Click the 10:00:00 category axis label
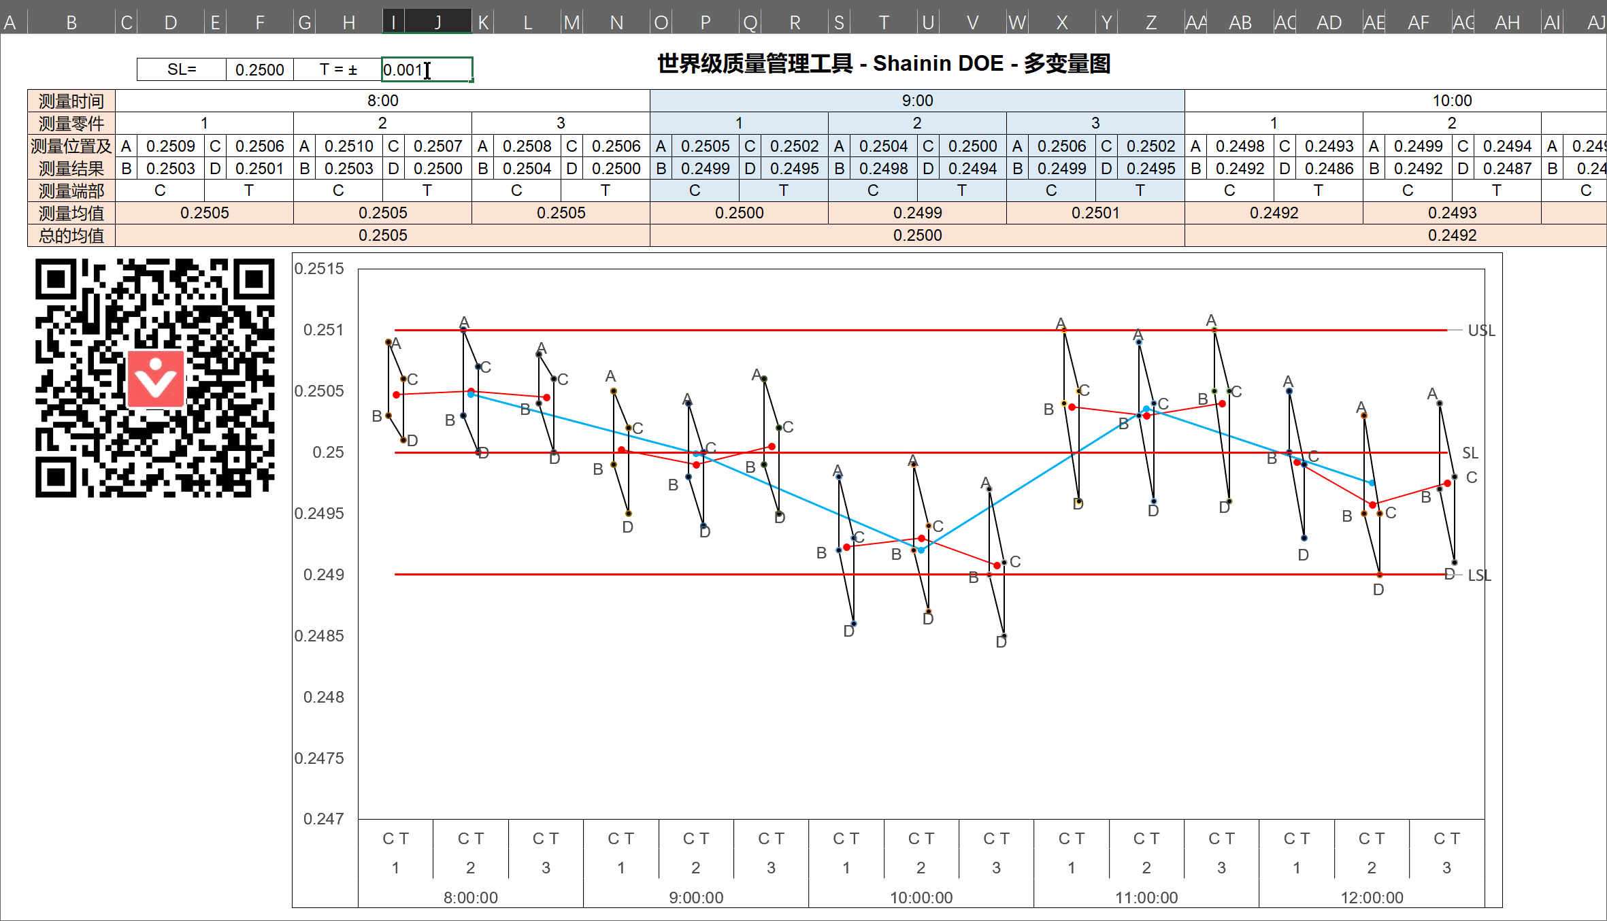 coord(921,897)
